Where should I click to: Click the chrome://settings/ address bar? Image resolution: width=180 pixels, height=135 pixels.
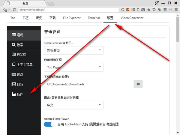click(68, 10)
